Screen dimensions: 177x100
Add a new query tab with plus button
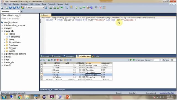53,15
